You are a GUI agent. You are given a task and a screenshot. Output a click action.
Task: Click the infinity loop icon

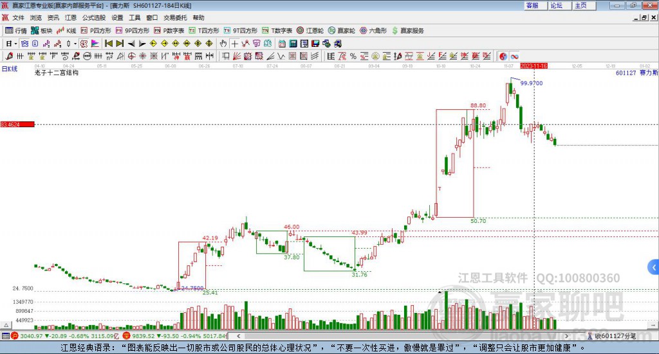point(514,56)
